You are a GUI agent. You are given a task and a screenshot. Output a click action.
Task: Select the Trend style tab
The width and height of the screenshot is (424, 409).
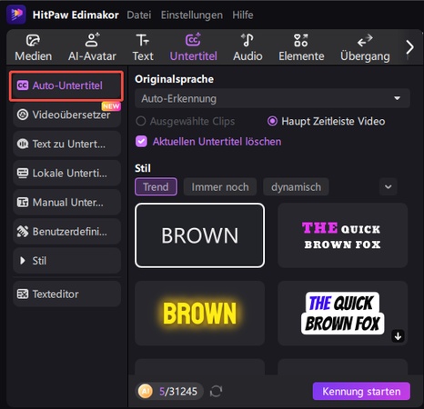click(156, 187)
